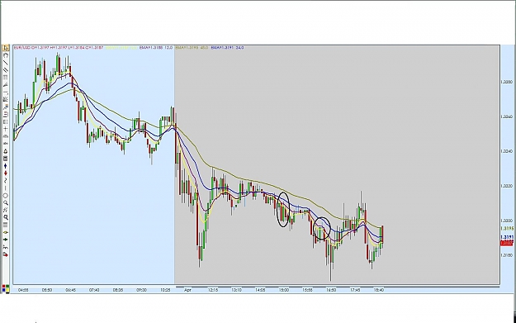Select the crosshair cursor tool

click(x=6, y=128)
